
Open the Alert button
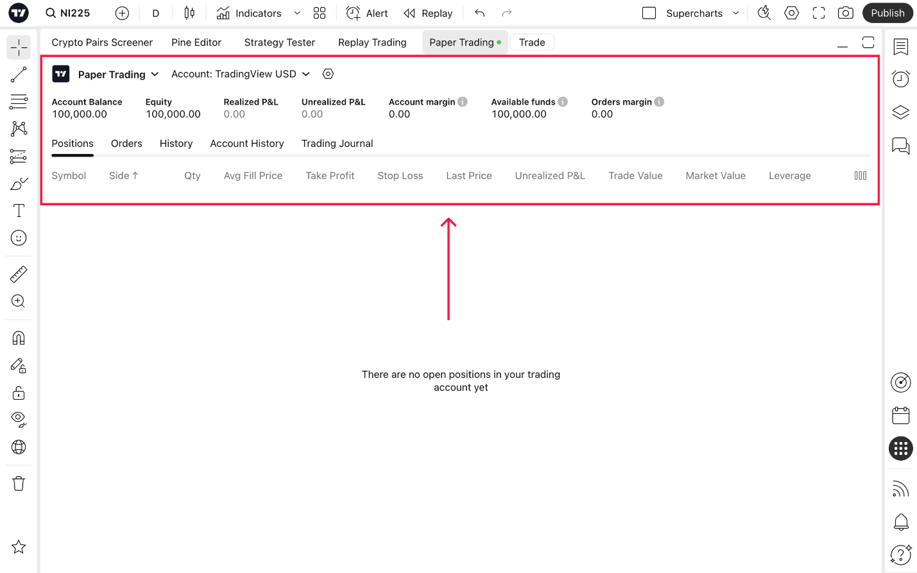[x=367, y=13]
